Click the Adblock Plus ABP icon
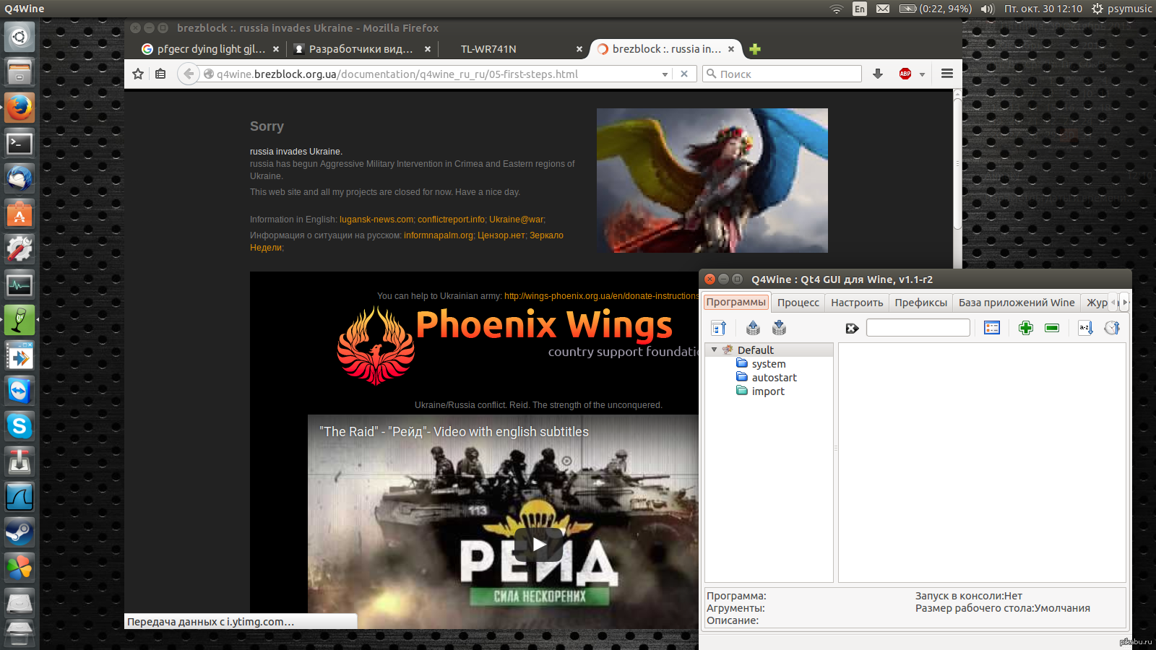The image size is (1156, 650). tap(905, 74)
